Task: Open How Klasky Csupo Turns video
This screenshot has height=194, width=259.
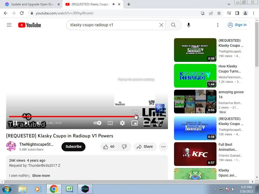Action: tap(230, 69)
